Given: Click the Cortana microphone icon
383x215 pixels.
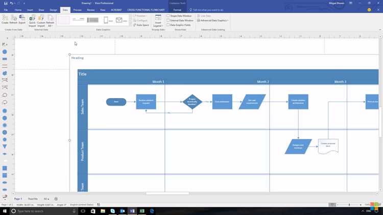Looking at the screenshot, I should tap(74, 211).
